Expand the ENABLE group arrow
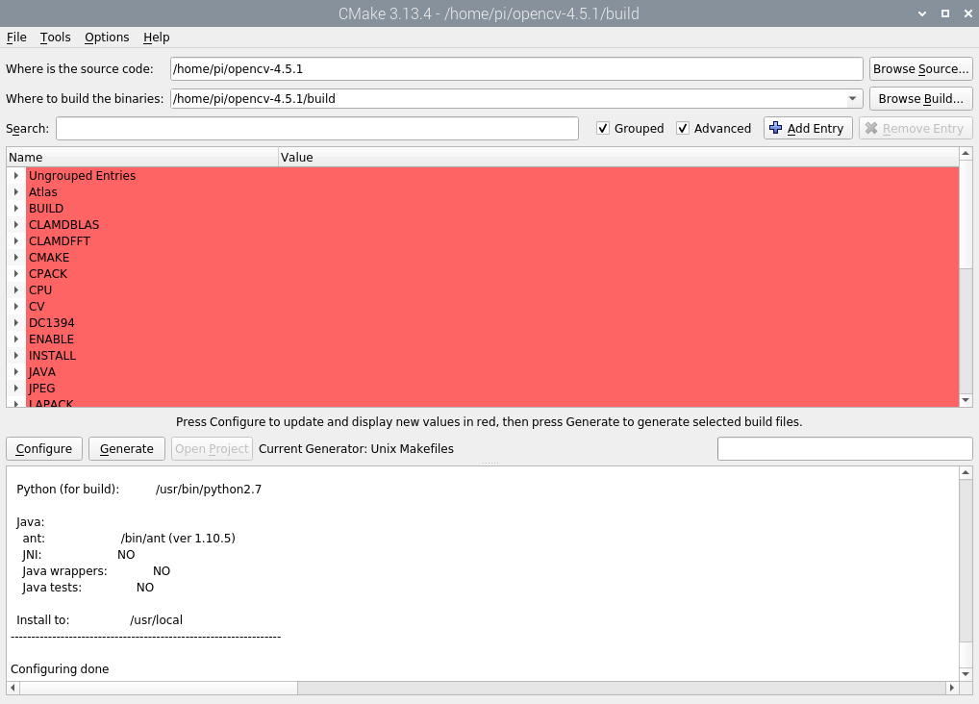Screen dimensions: 979x704 (x=16, y=339)
